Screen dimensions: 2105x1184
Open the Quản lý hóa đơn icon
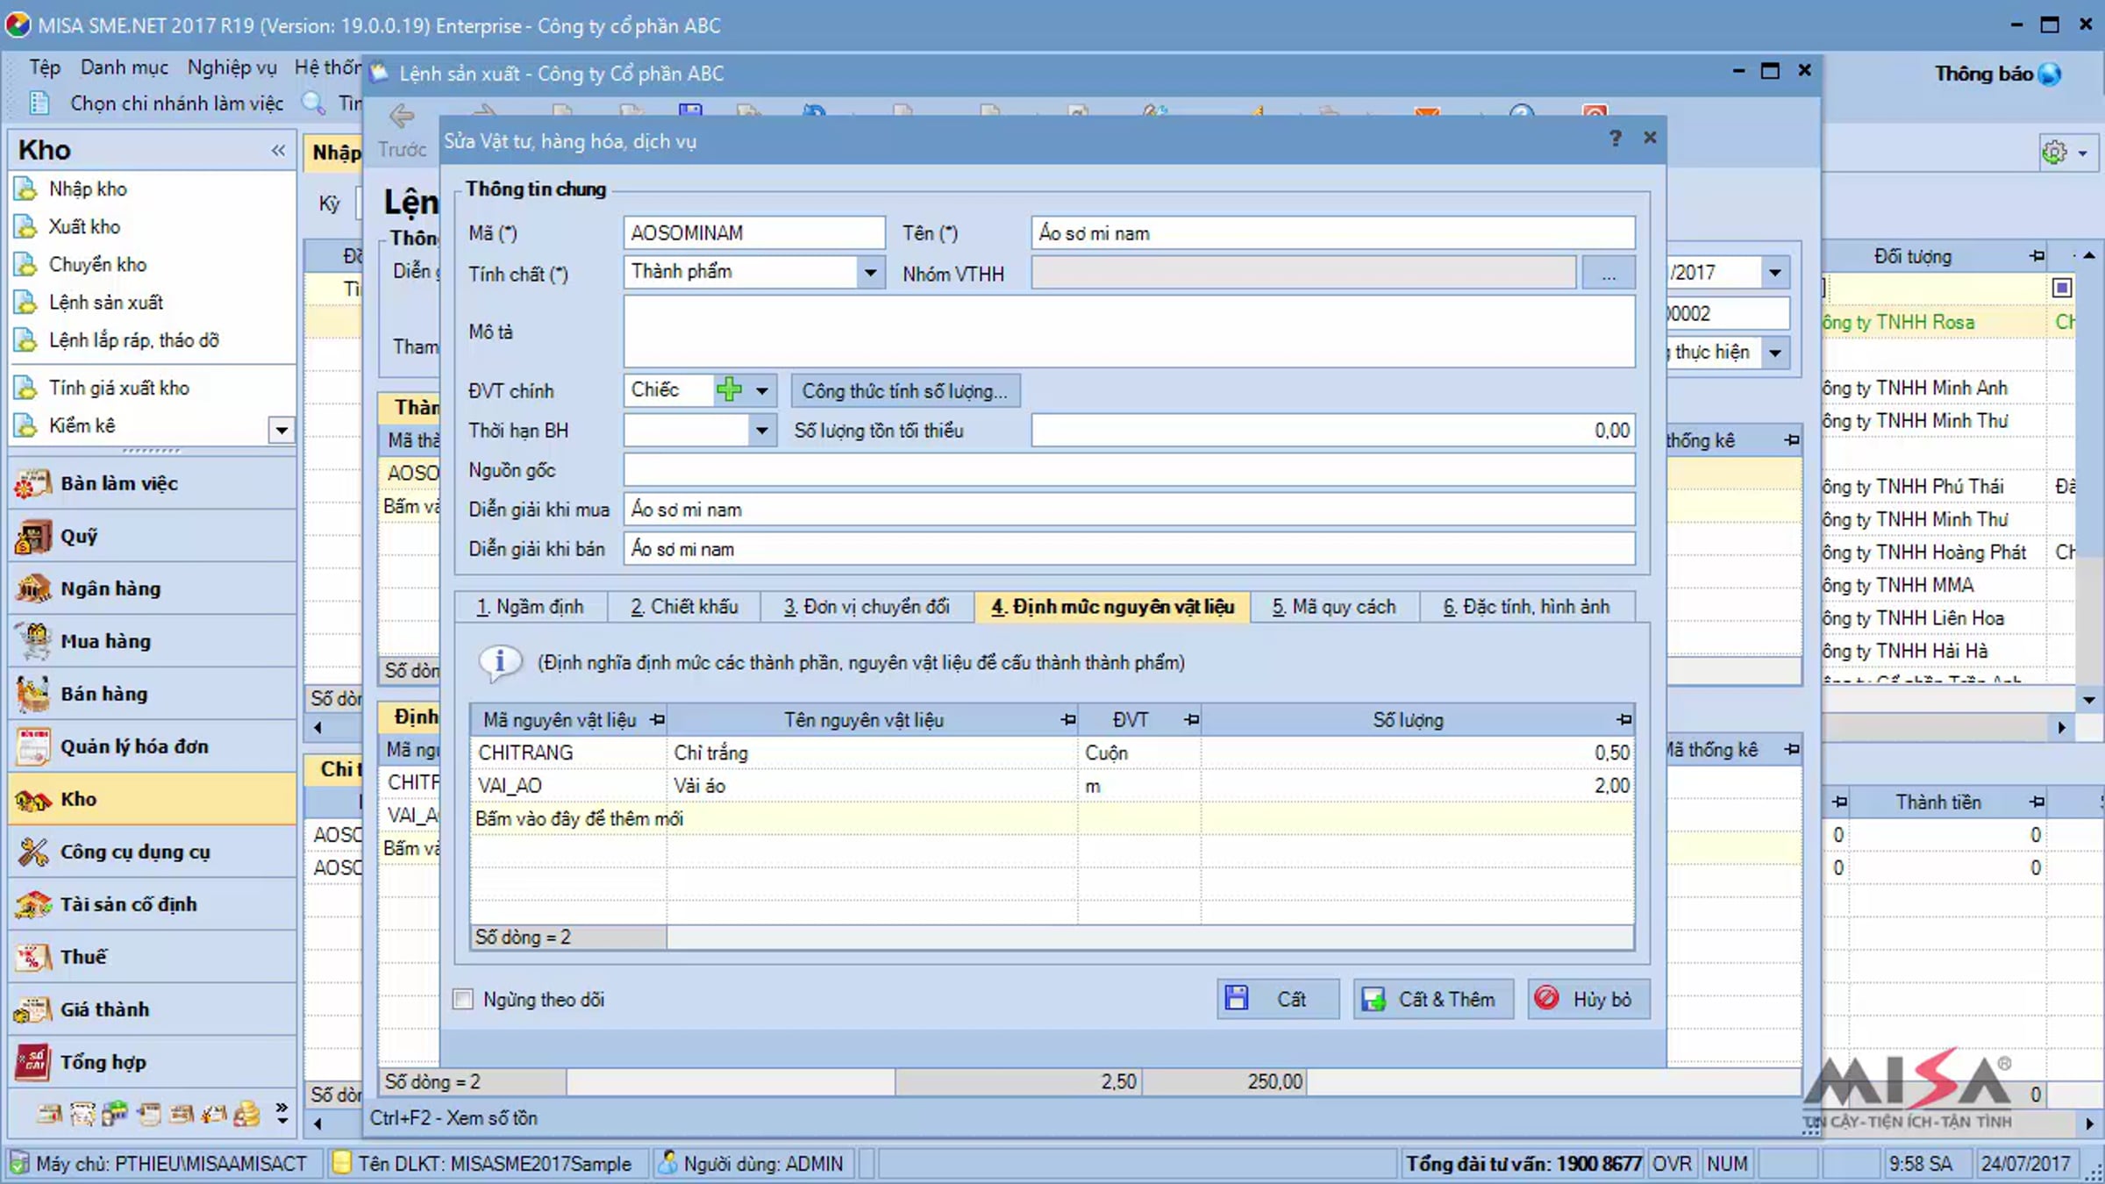click(33, 746)
